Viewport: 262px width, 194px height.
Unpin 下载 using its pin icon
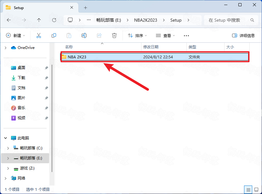tap(47, 78)
